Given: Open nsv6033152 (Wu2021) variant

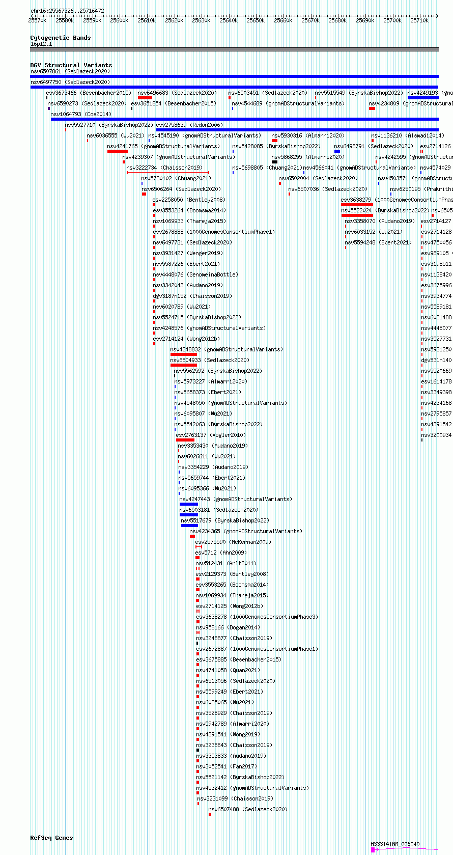Looking at the screenshot, I should [374, 232].
